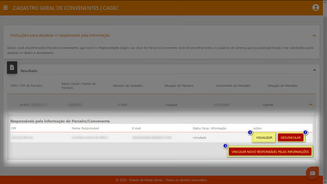The height and width of the screenshot is (184, 327).
Task: Click numbered marker 1 near Visualizar
Action: tap(250, 133)
